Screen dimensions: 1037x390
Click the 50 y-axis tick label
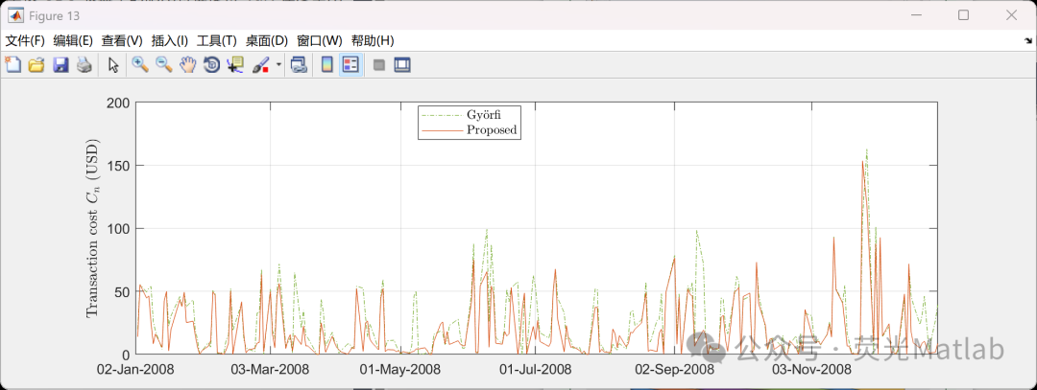coord(120,291)
